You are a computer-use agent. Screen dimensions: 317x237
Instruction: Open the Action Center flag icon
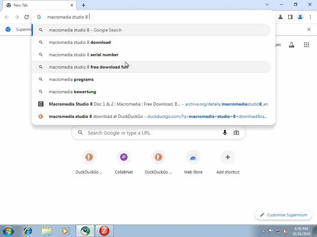tap(271, 231)
